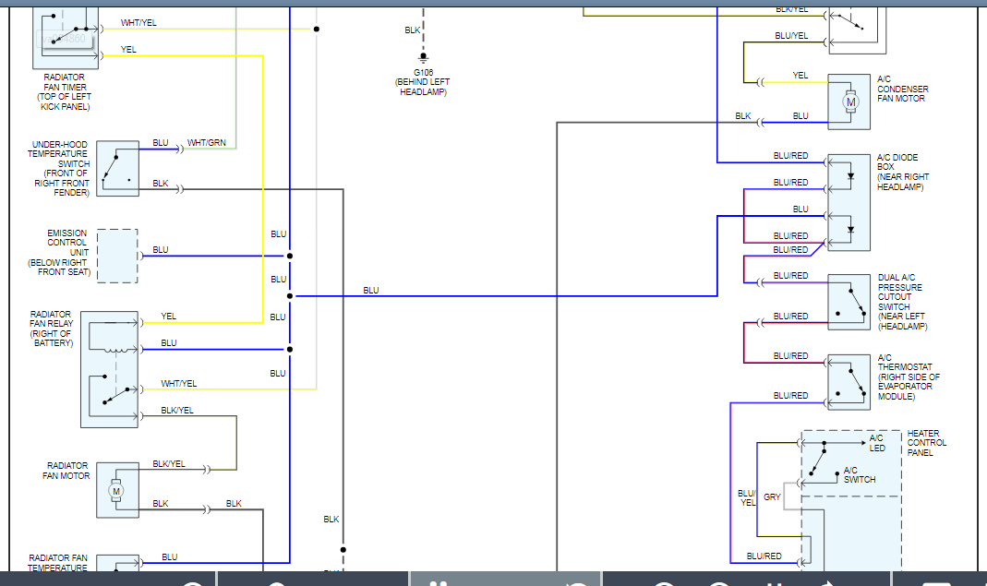
Task: Select the BLU/YEL label beside the GRY wire
Action: click(747, 498)
